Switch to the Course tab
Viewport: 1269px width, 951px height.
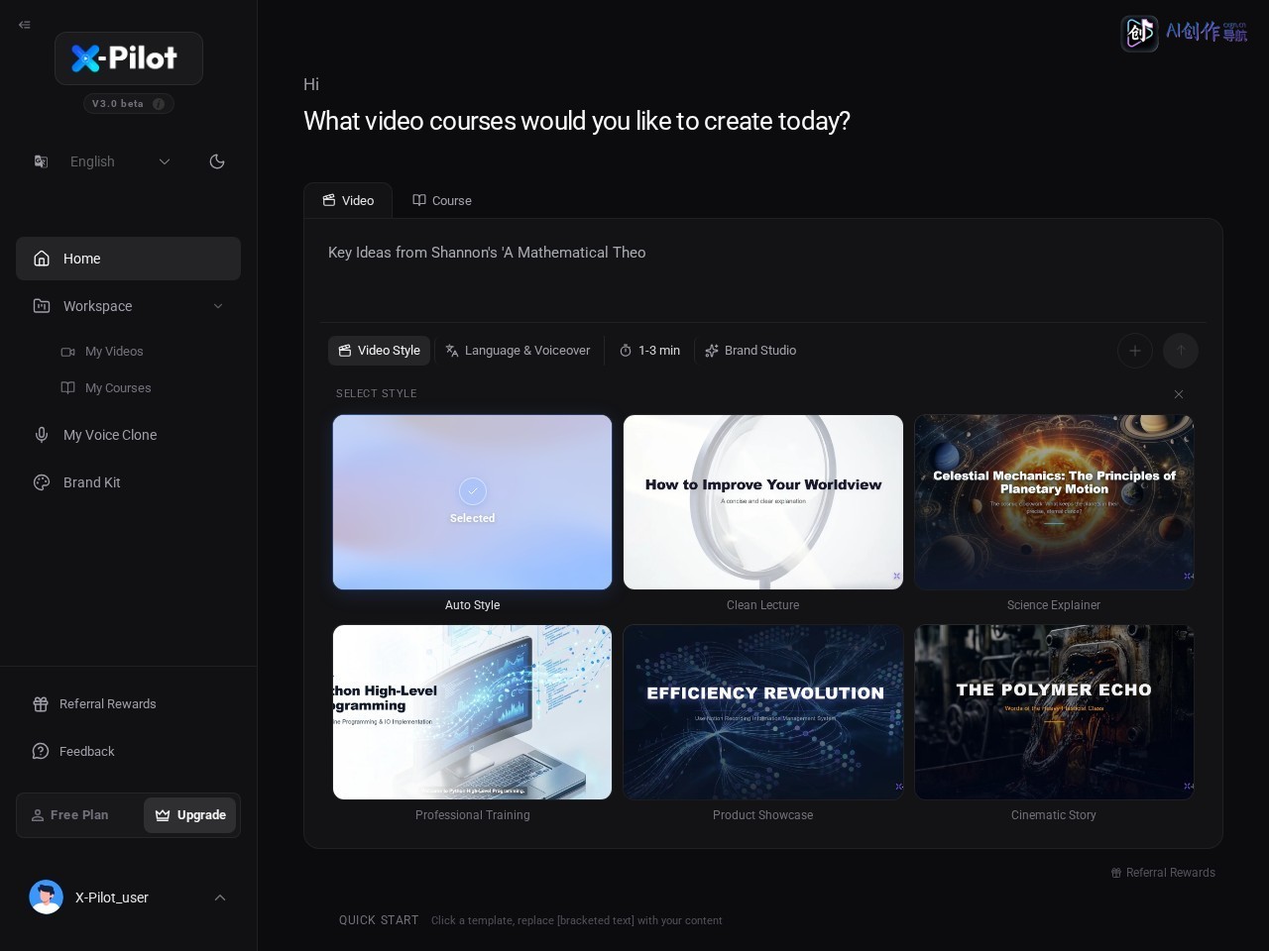[442, 201]
